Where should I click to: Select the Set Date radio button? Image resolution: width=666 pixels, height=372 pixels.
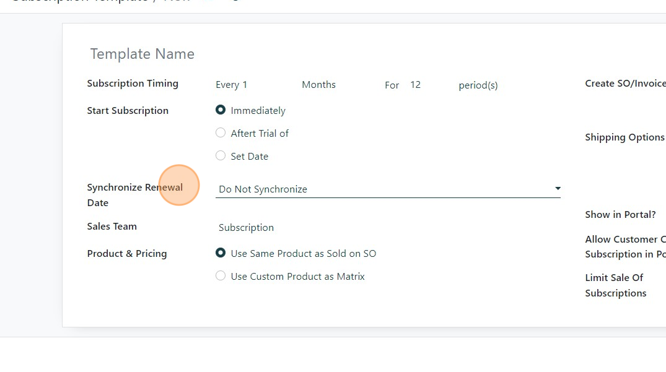pos(221,156)
